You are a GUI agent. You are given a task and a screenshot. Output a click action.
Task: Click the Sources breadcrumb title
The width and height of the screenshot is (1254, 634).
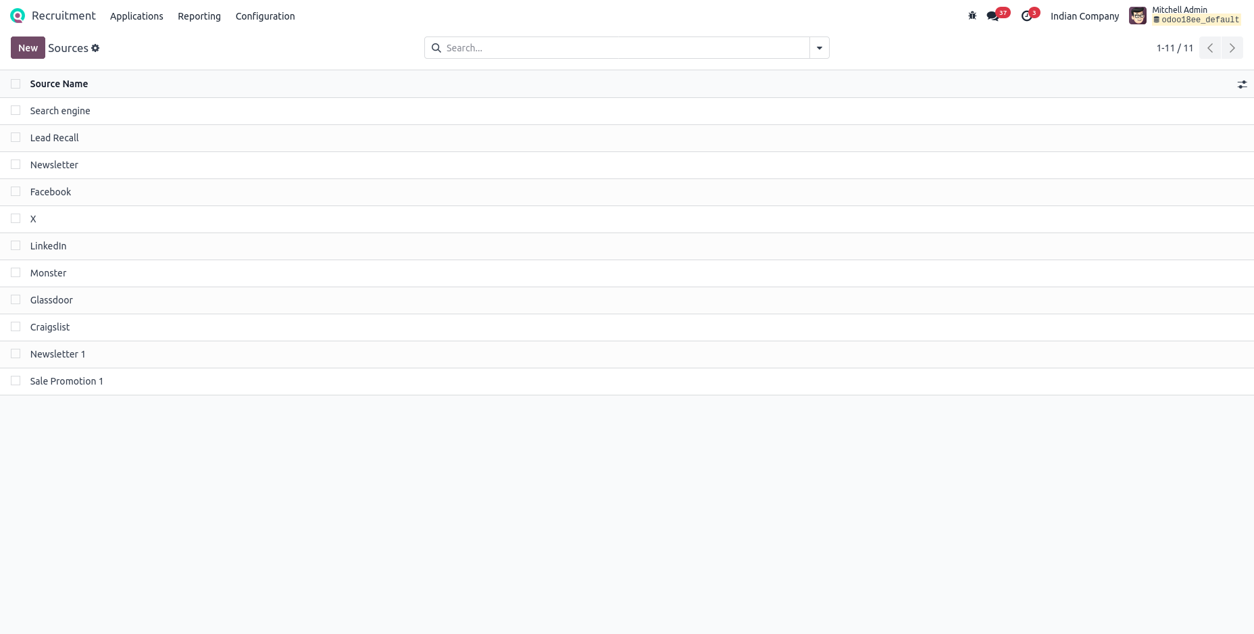(68, 48)
